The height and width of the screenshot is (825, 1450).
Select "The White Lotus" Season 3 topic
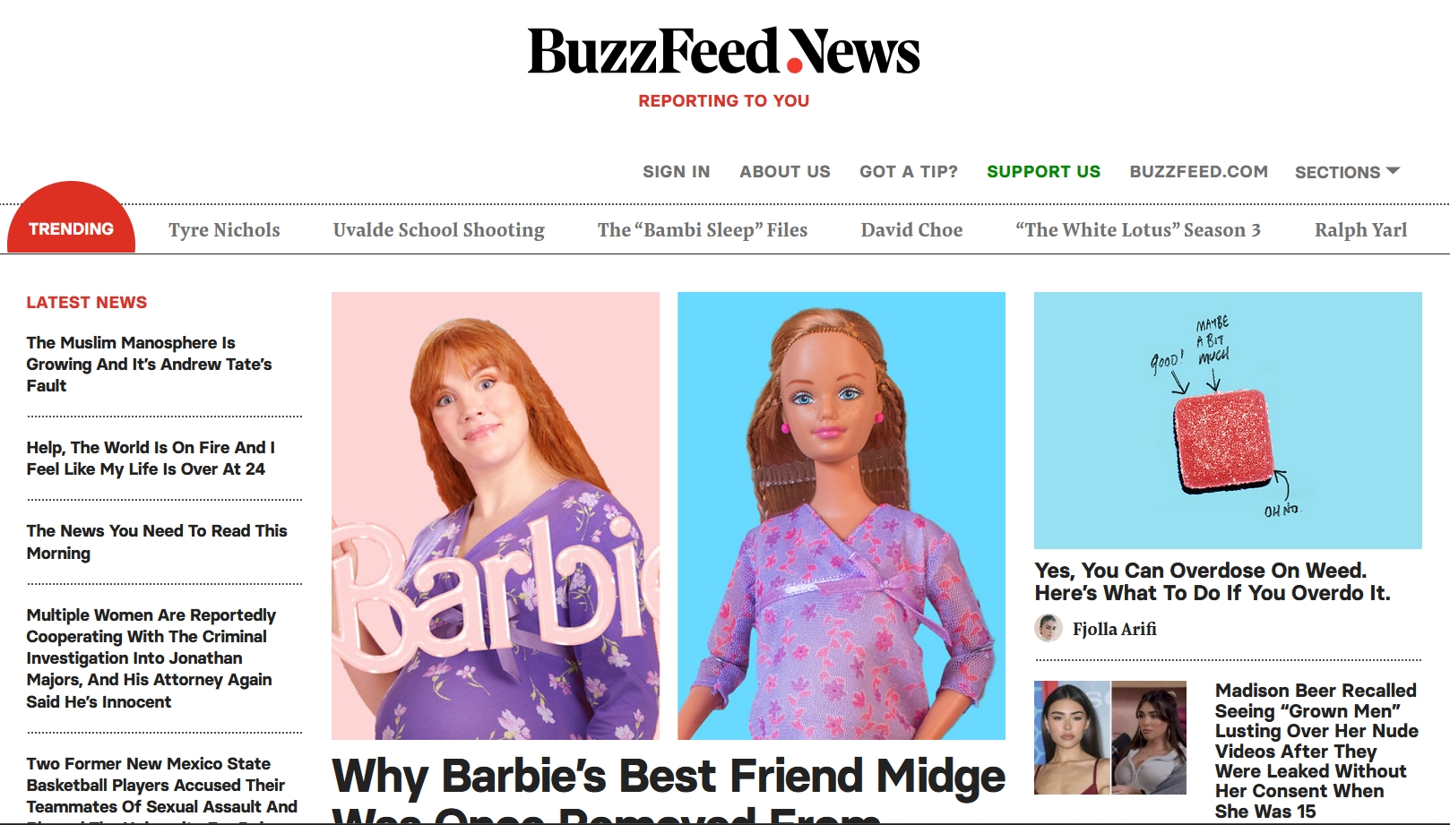pos(1138,230)
